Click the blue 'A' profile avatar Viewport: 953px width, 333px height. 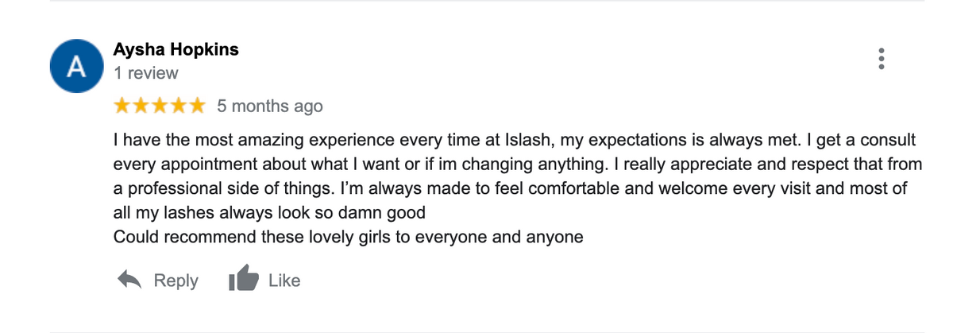(76, 66)
